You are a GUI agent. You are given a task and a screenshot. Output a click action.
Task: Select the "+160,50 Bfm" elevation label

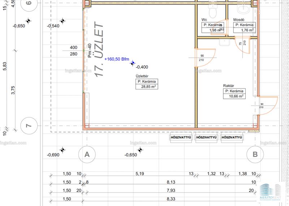[x=117, y=59]
